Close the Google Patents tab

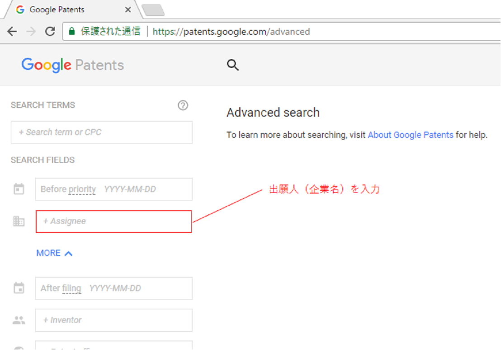coord(128,9)
